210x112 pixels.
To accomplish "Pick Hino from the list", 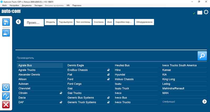I will 136,70.
